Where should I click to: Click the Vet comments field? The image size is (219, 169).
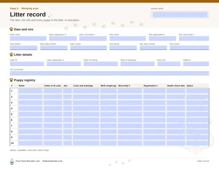[x=109, y=73]
